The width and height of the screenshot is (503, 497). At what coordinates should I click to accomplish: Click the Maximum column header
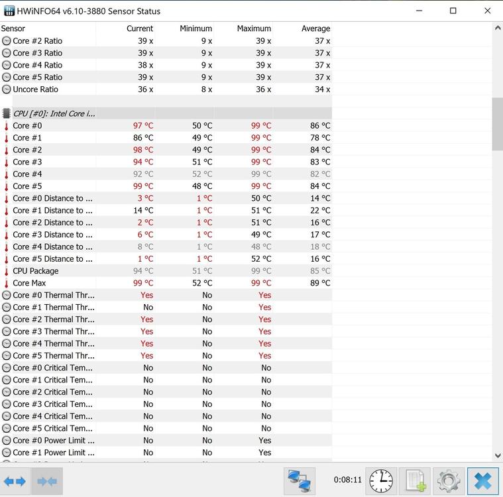[x=254, y=28]
